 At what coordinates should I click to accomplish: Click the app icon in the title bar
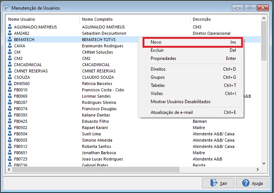[x=7, y=8]
